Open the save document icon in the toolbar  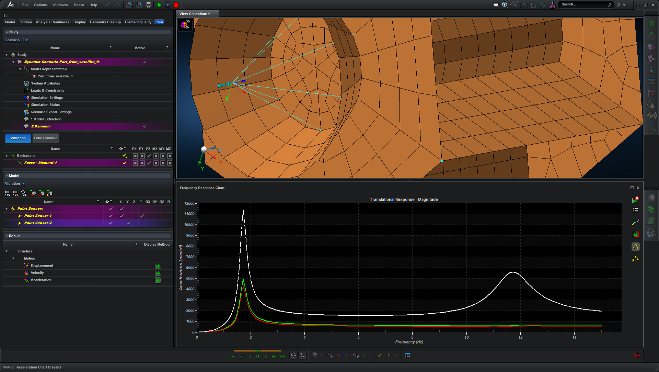[148, 5]
